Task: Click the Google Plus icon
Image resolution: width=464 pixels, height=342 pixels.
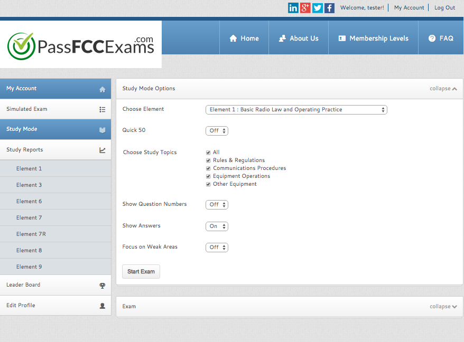Action: coord(305,8)
